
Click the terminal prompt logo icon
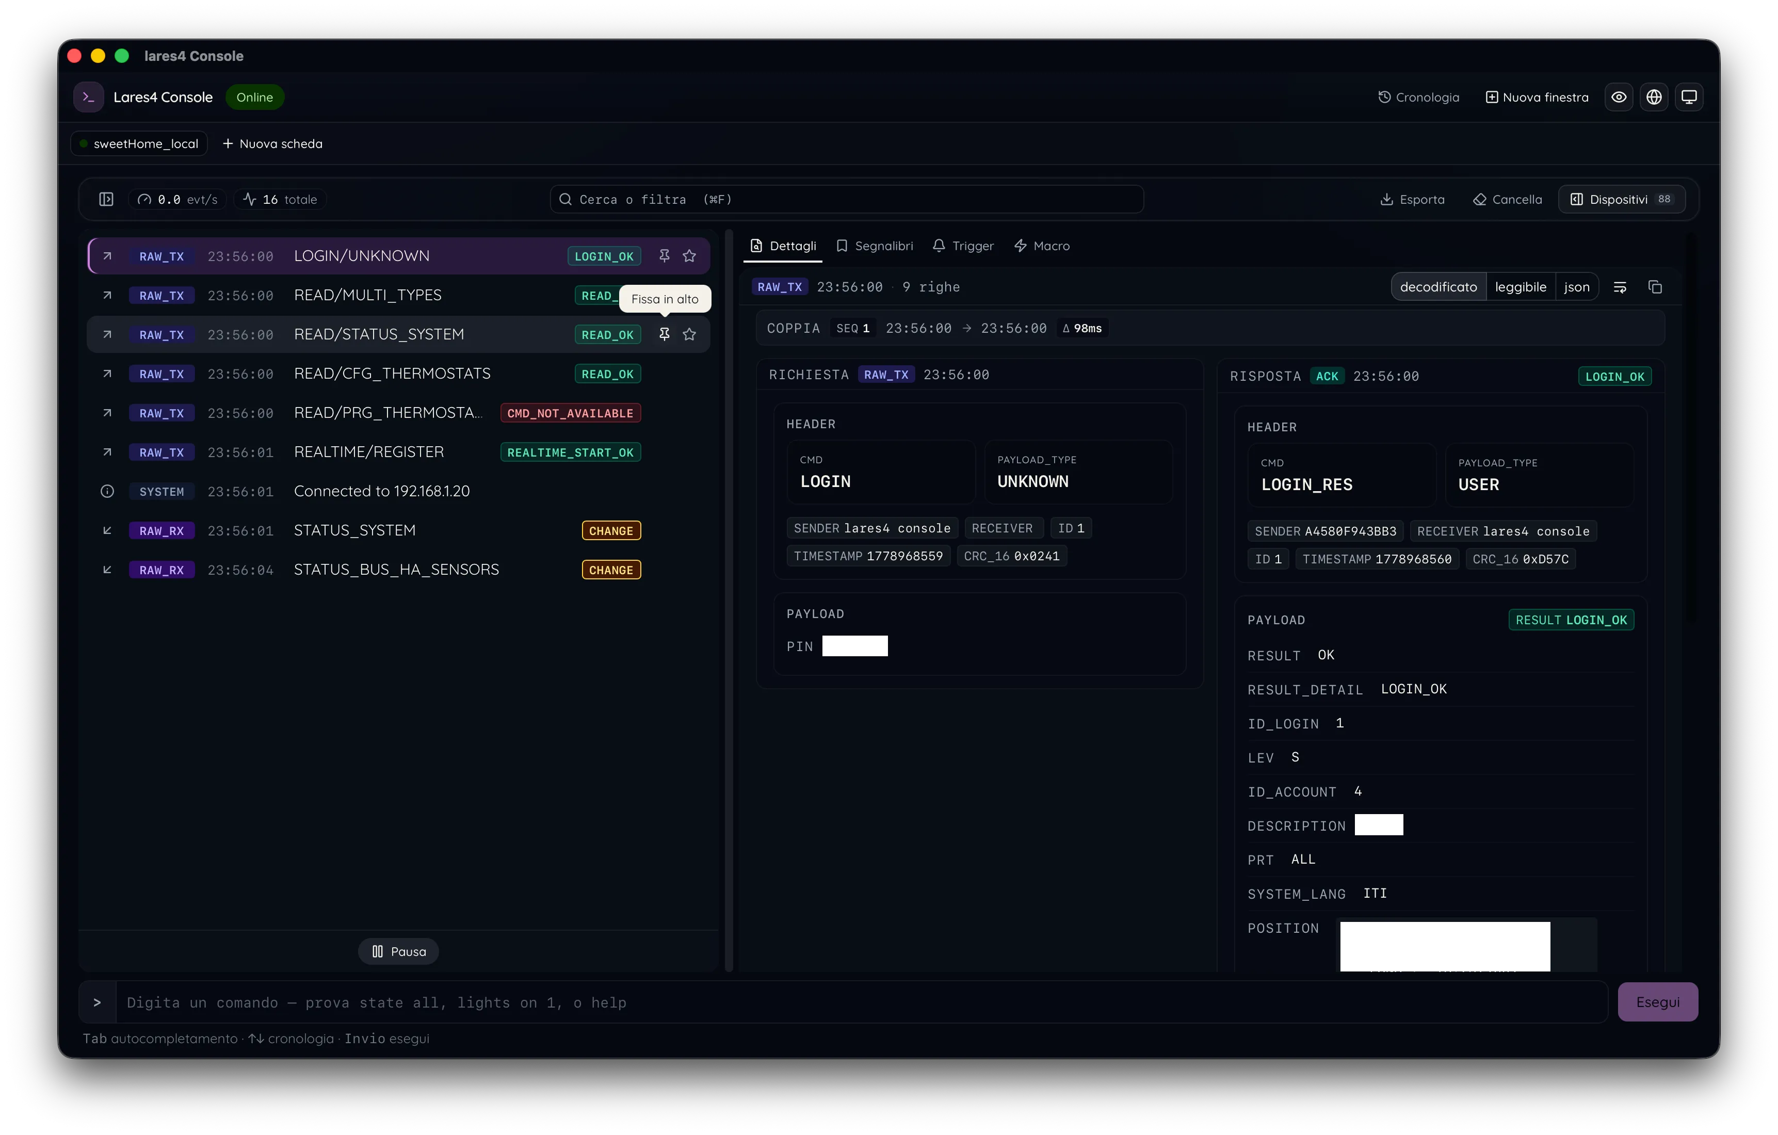(x=89, y=97)
